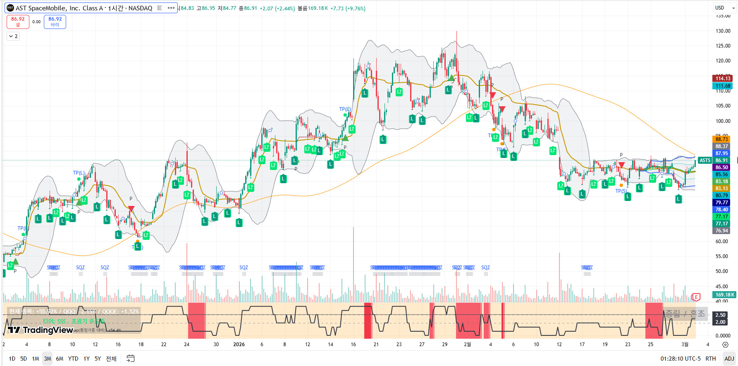The height and width of the screenshot is (366, 738).
Task: Click the blue Buy 86.92 button
Action: click(x=55, y=22)
